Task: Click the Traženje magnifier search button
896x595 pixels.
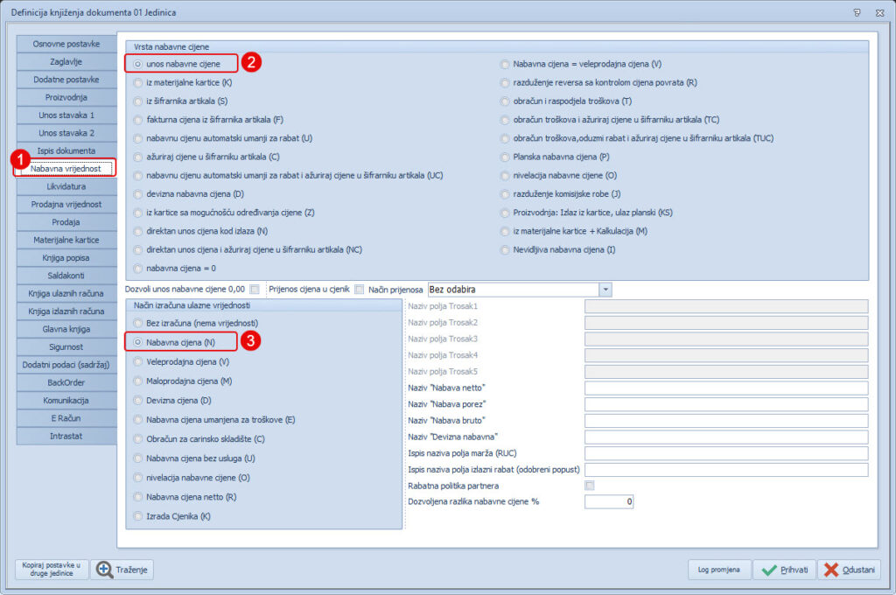Action: [x=122, y=570]
